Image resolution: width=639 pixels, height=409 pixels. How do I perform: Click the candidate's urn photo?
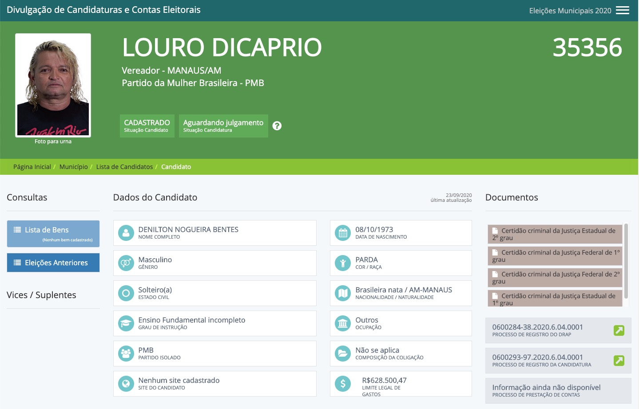click(53, 84)
